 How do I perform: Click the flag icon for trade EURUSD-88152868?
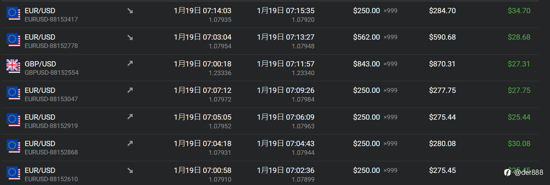point(13,146)
